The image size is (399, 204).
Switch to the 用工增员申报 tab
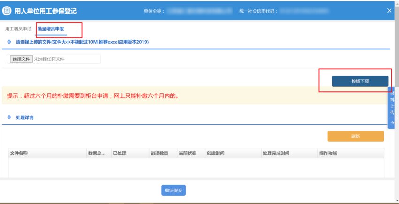click(18, 29)
